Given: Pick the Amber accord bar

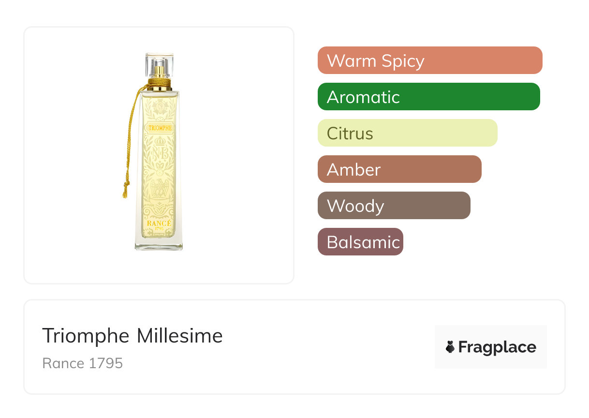Looking at the screenshot, I should coord(399,169).
